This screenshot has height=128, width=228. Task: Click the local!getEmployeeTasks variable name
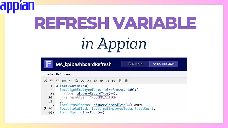[x=80, y=90]
